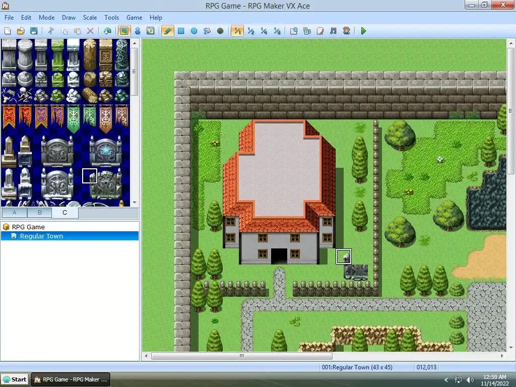Image resolution: width=516 pixels, height=387 pixels.
Task: Open the Script Editor icon
Action: (x=320, y=31)
